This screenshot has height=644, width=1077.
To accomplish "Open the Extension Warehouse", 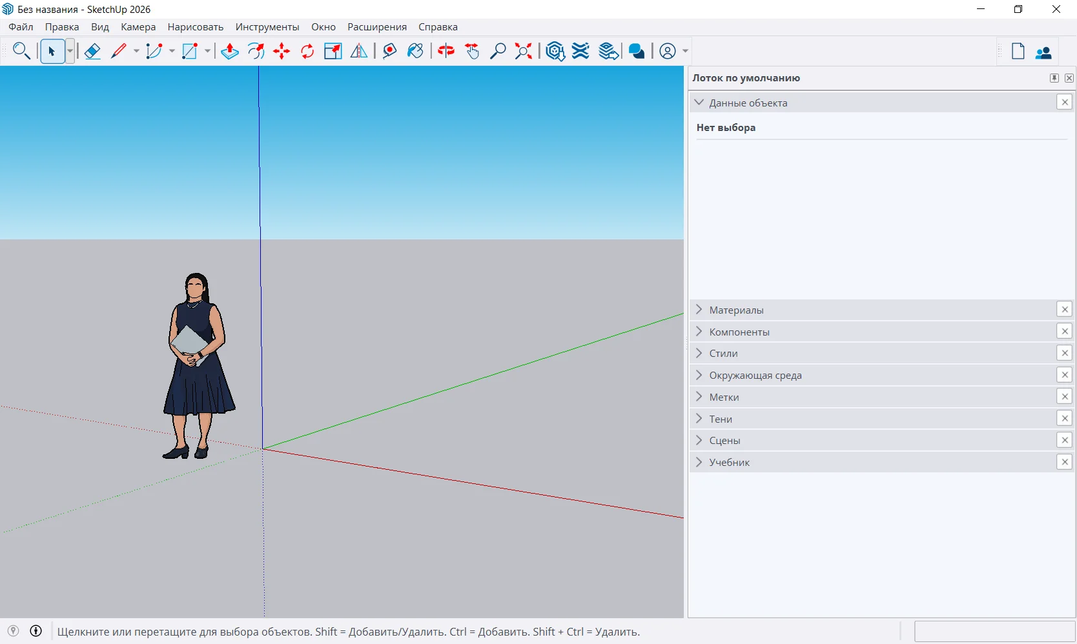I will coord(581,51).
